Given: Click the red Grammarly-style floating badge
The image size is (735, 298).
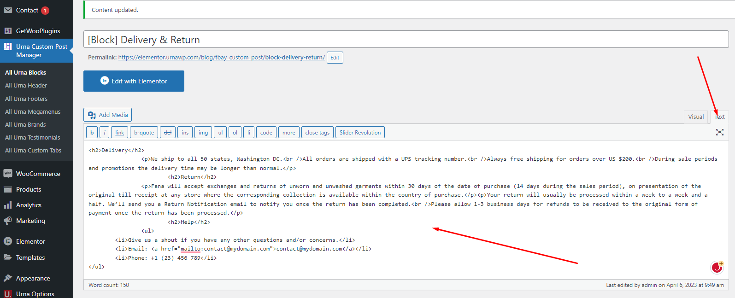Looking at the screenshot, I should tap(717, 267).
